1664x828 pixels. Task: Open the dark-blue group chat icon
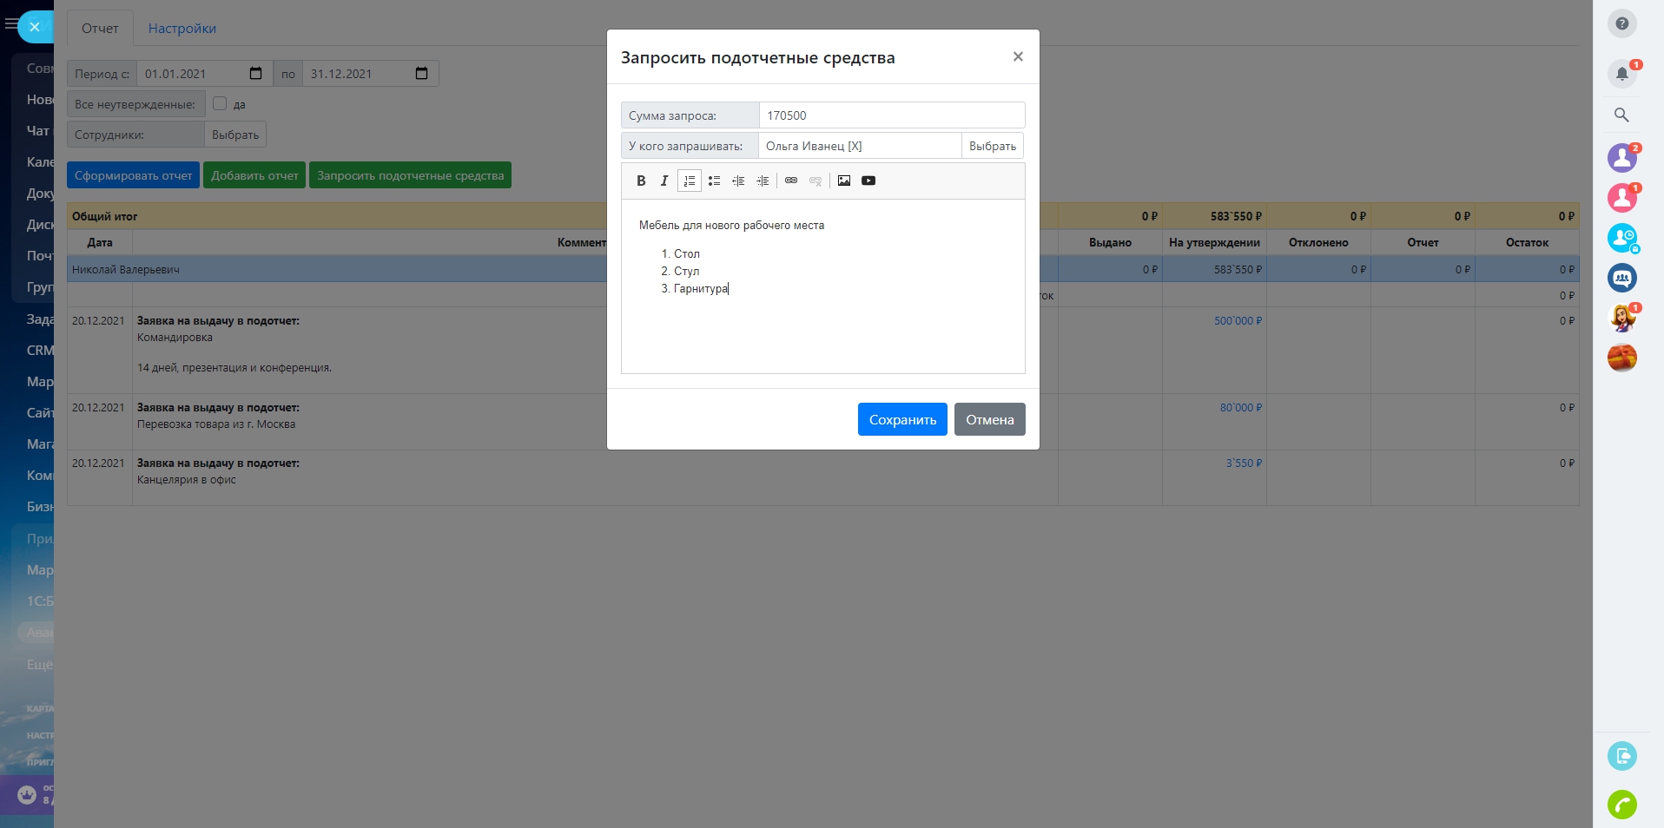click(x=1621, y=278)
